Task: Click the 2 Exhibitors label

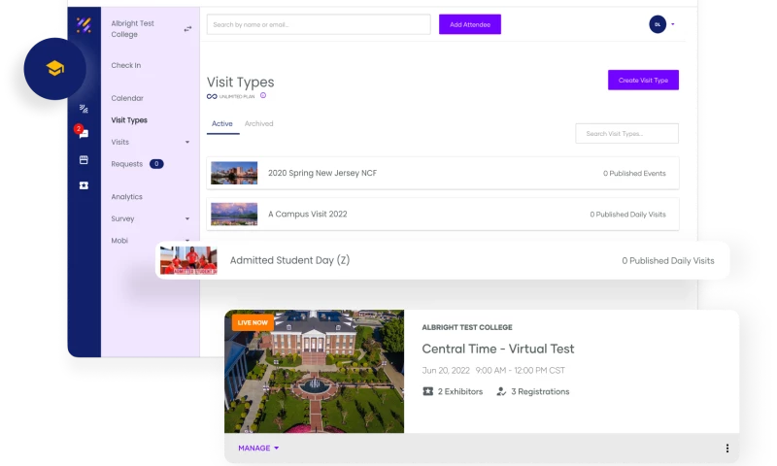Action: [459, 391]
